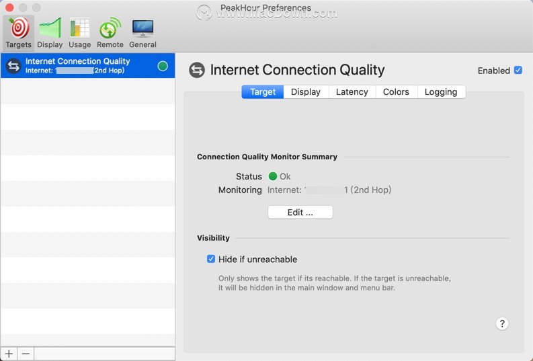This screenshot has width=533, height=361.
Task: Open help with the question mark button
Action: tap(502, 323)
